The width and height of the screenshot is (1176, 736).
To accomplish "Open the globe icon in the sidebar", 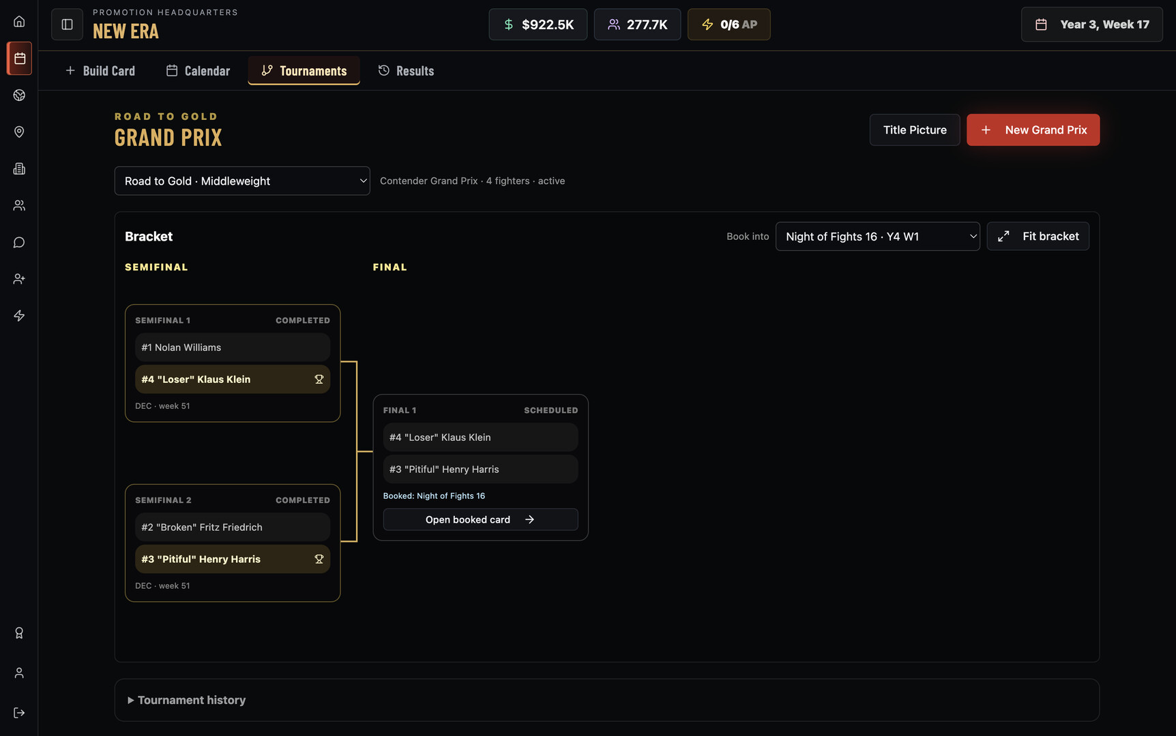I will tap(19, 95).
